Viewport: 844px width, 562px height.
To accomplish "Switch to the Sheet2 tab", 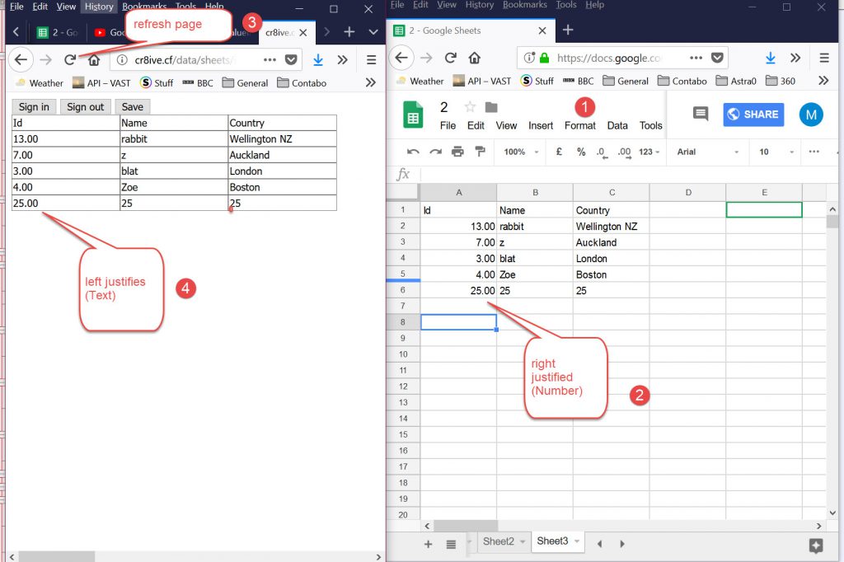I will [x=498, y=541].
